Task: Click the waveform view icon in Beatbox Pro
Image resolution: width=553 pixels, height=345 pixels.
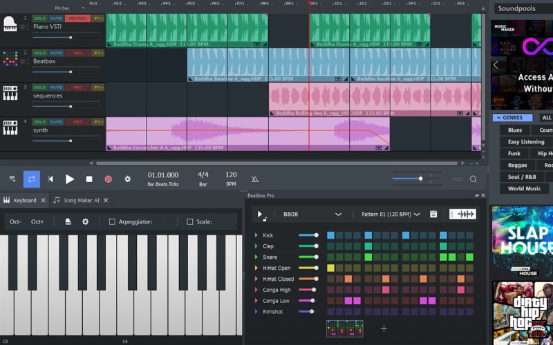Action: (462, 215)
